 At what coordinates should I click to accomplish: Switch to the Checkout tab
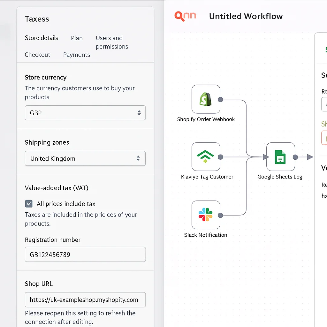point(38,55)
